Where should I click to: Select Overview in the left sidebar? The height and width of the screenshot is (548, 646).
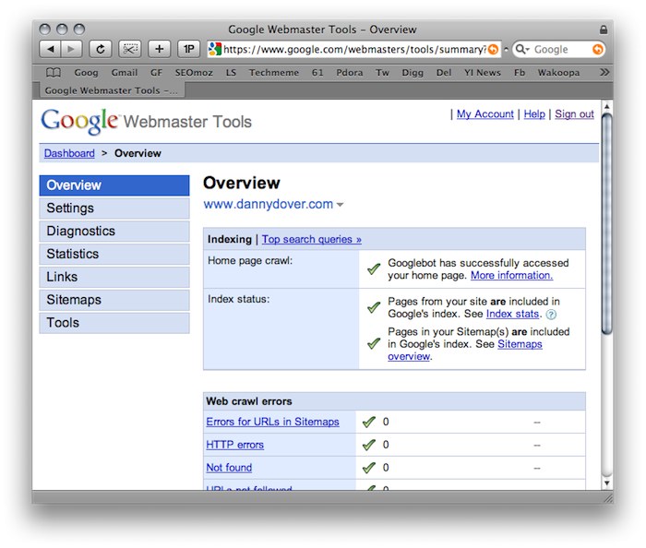coord(114,185)
